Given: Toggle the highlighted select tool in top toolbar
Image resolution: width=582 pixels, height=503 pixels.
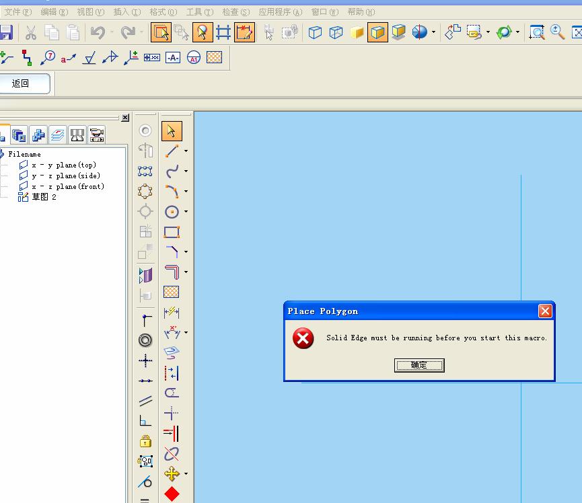Looking at the screenshot, I should point(161,32).
